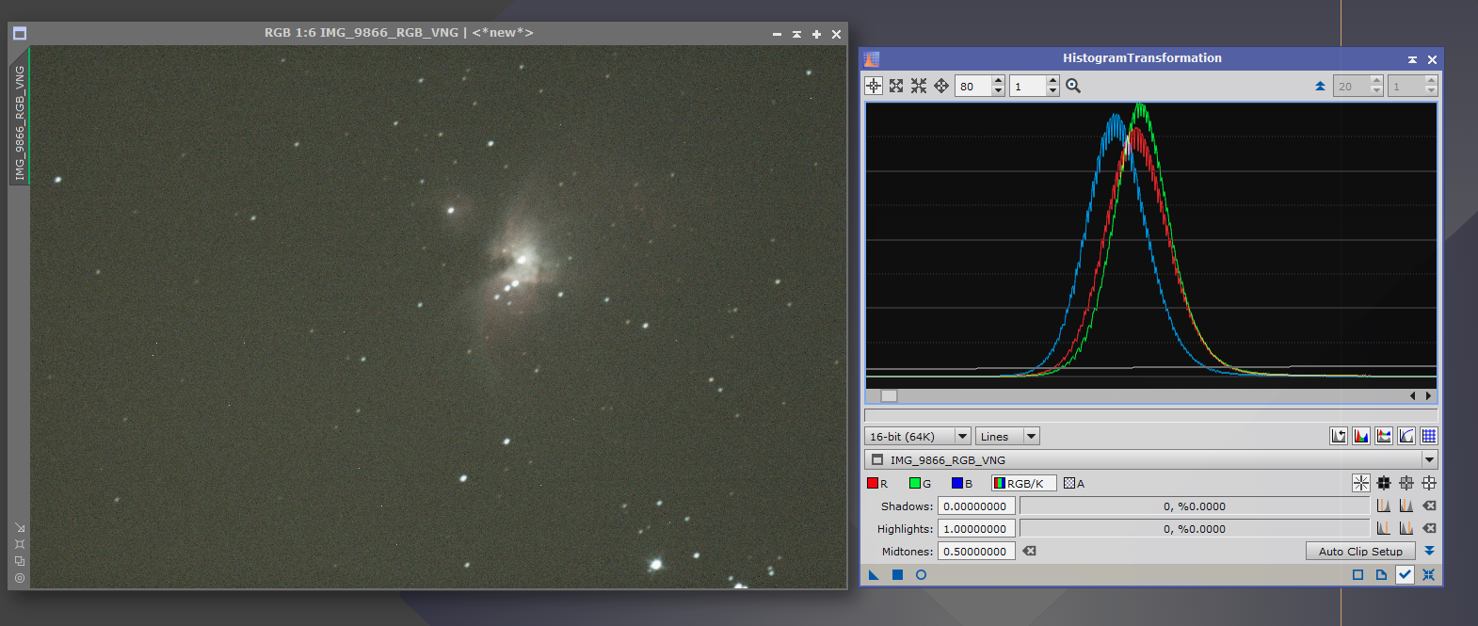Click the blue Apply square button

click(897, 575)
